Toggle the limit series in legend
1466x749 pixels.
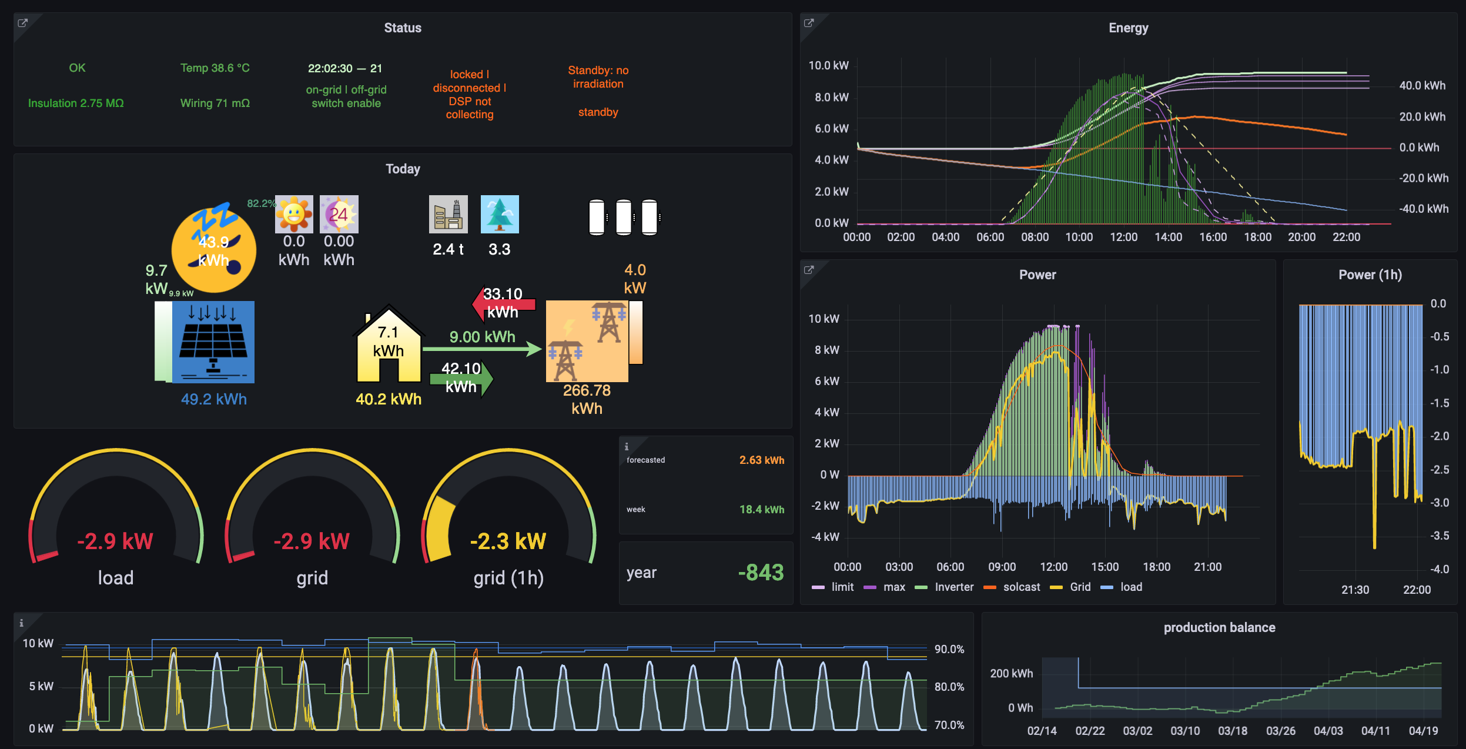click(x=842, y=587)
